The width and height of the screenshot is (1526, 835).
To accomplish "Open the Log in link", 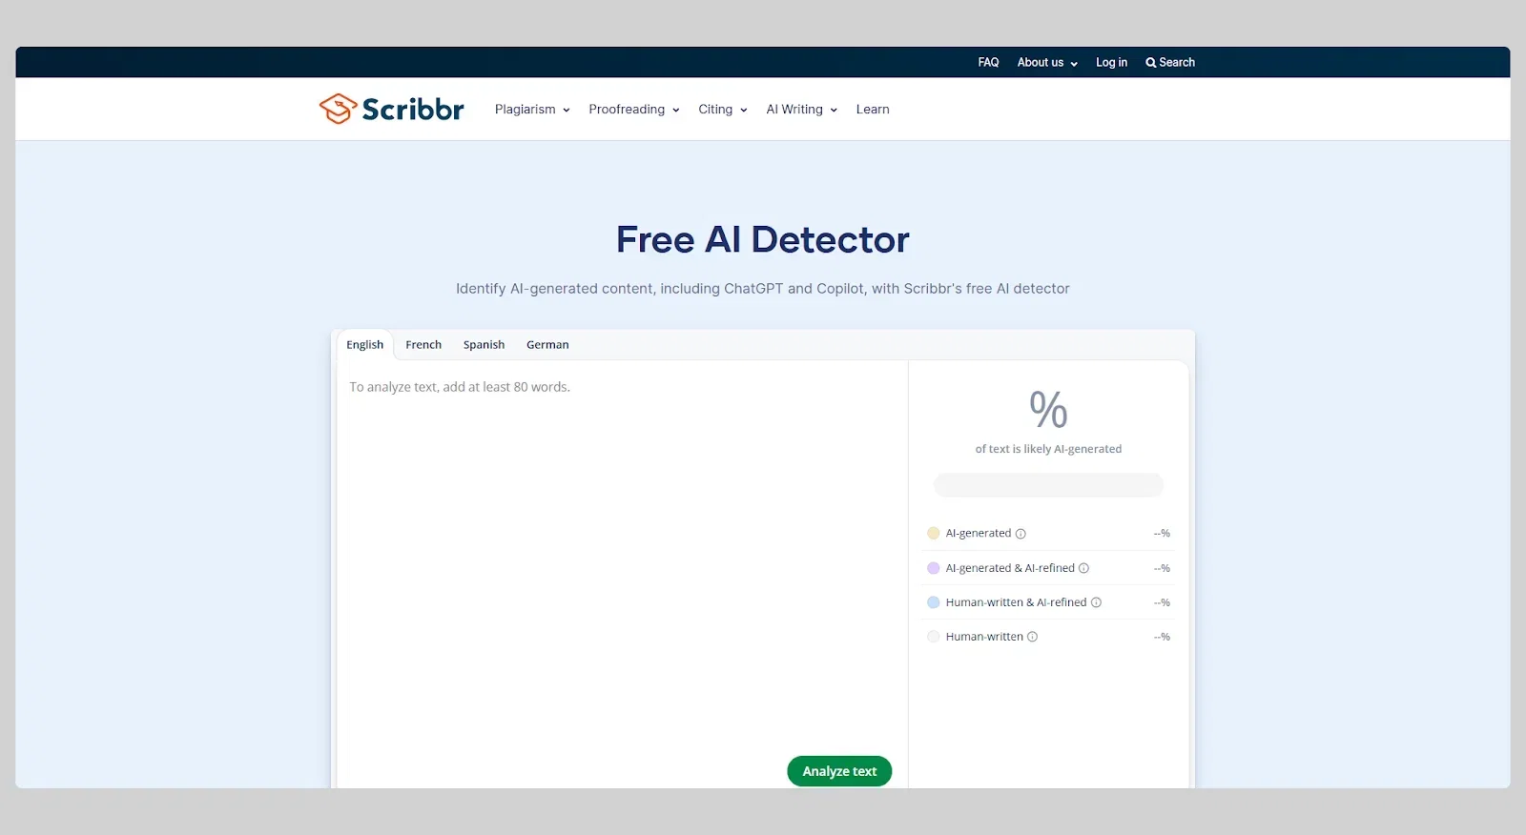I will (x=1111, y=63).
